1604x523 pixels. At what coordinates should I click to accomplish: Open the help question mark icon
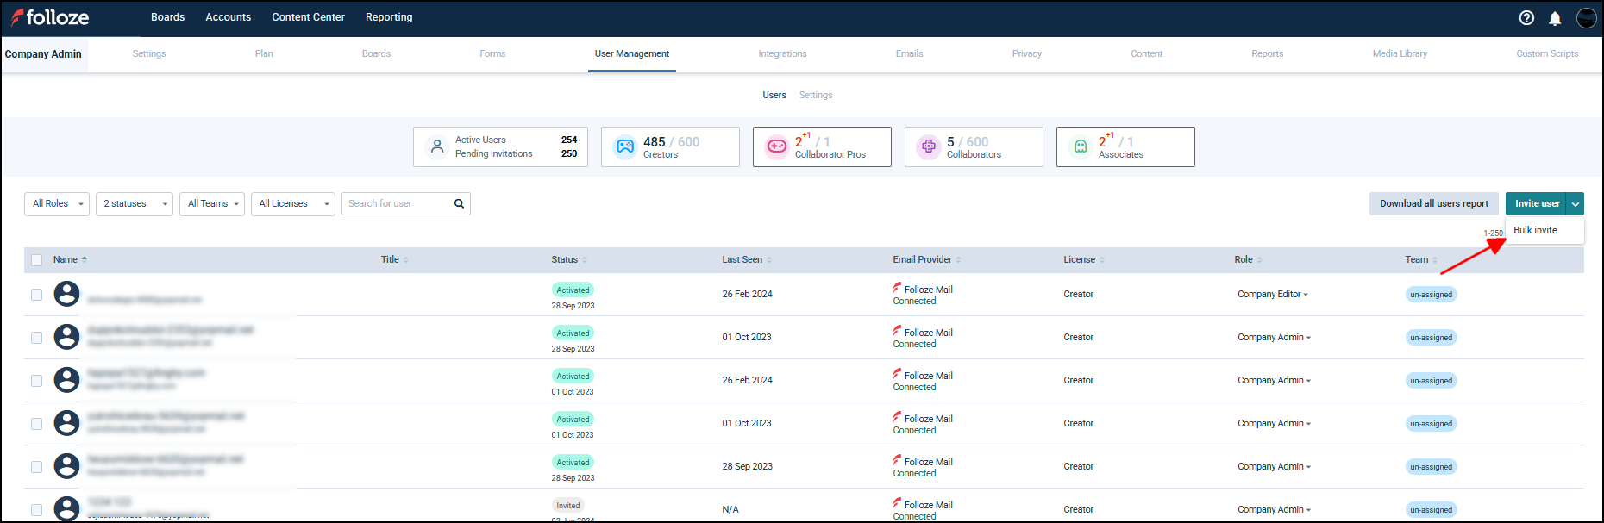(1526, 18)
